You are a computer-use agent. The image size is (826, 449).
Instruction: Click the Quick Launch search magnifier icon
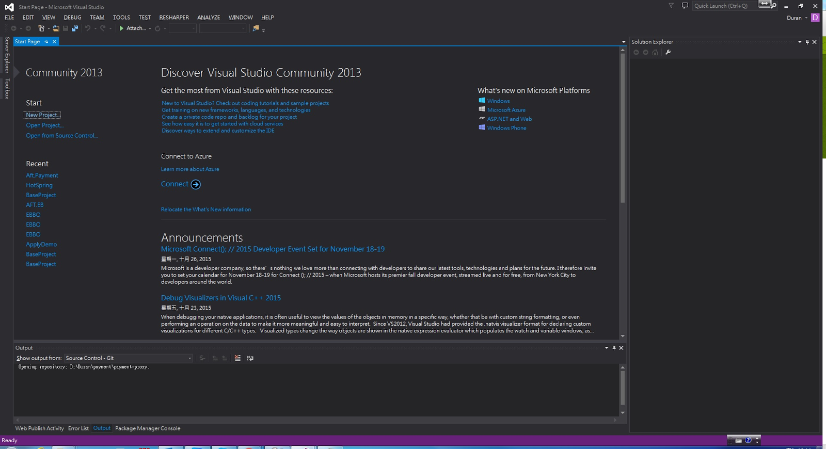774,6
